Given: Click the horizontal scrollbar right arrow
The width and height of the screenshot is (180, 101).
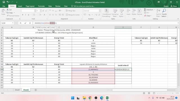Looking at the screenshot, I should click(176, 90).
